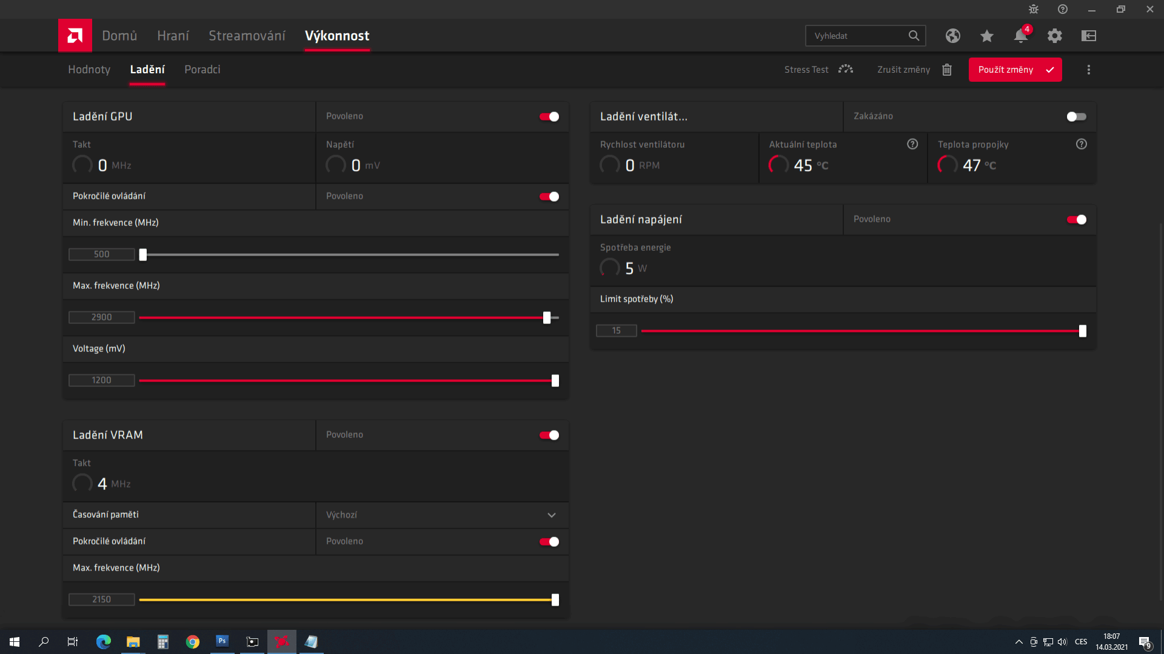This screenshot has width=1164, height=654.
Task: Open File Explorer from taskbar
Action: pos(133,642)
